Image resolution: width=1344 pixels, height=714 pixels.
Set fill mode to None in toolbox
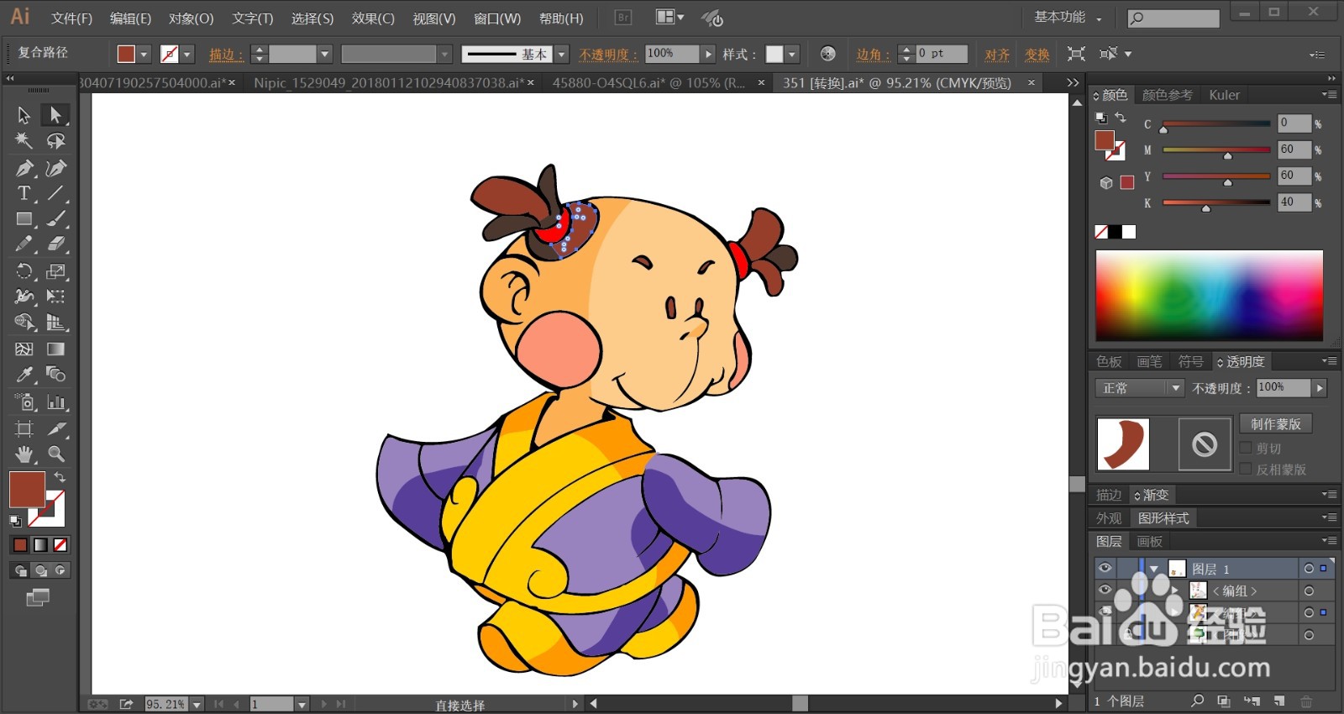[x=60, y=545]
